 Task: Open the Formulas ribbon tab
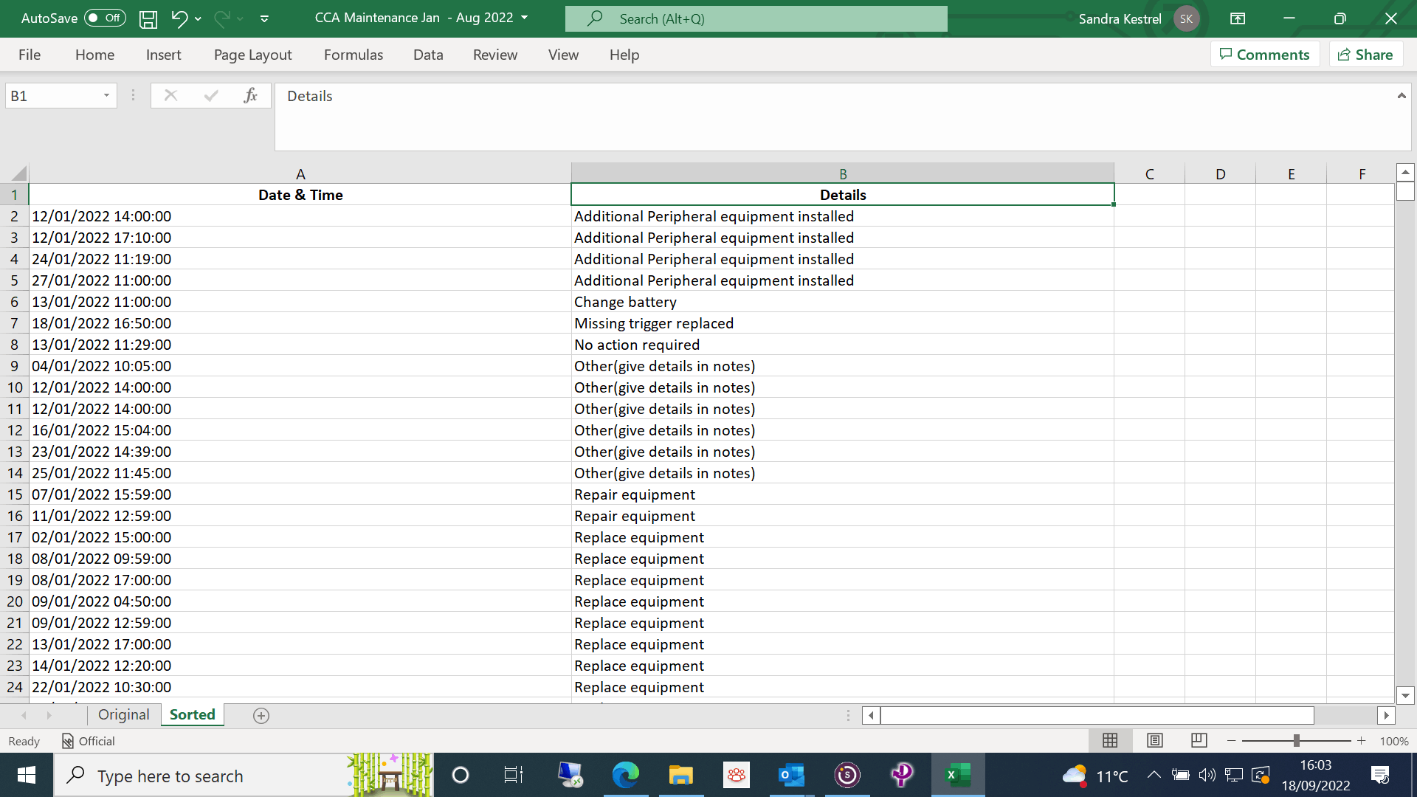point(354,55)
